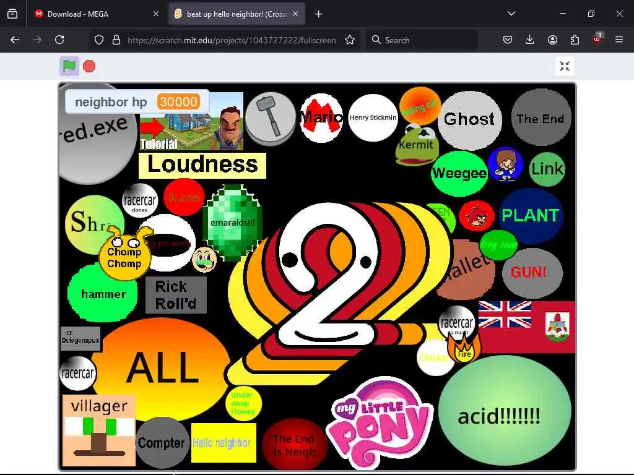Click the Dr. Ortogonspus gray box

pos(80,338)
